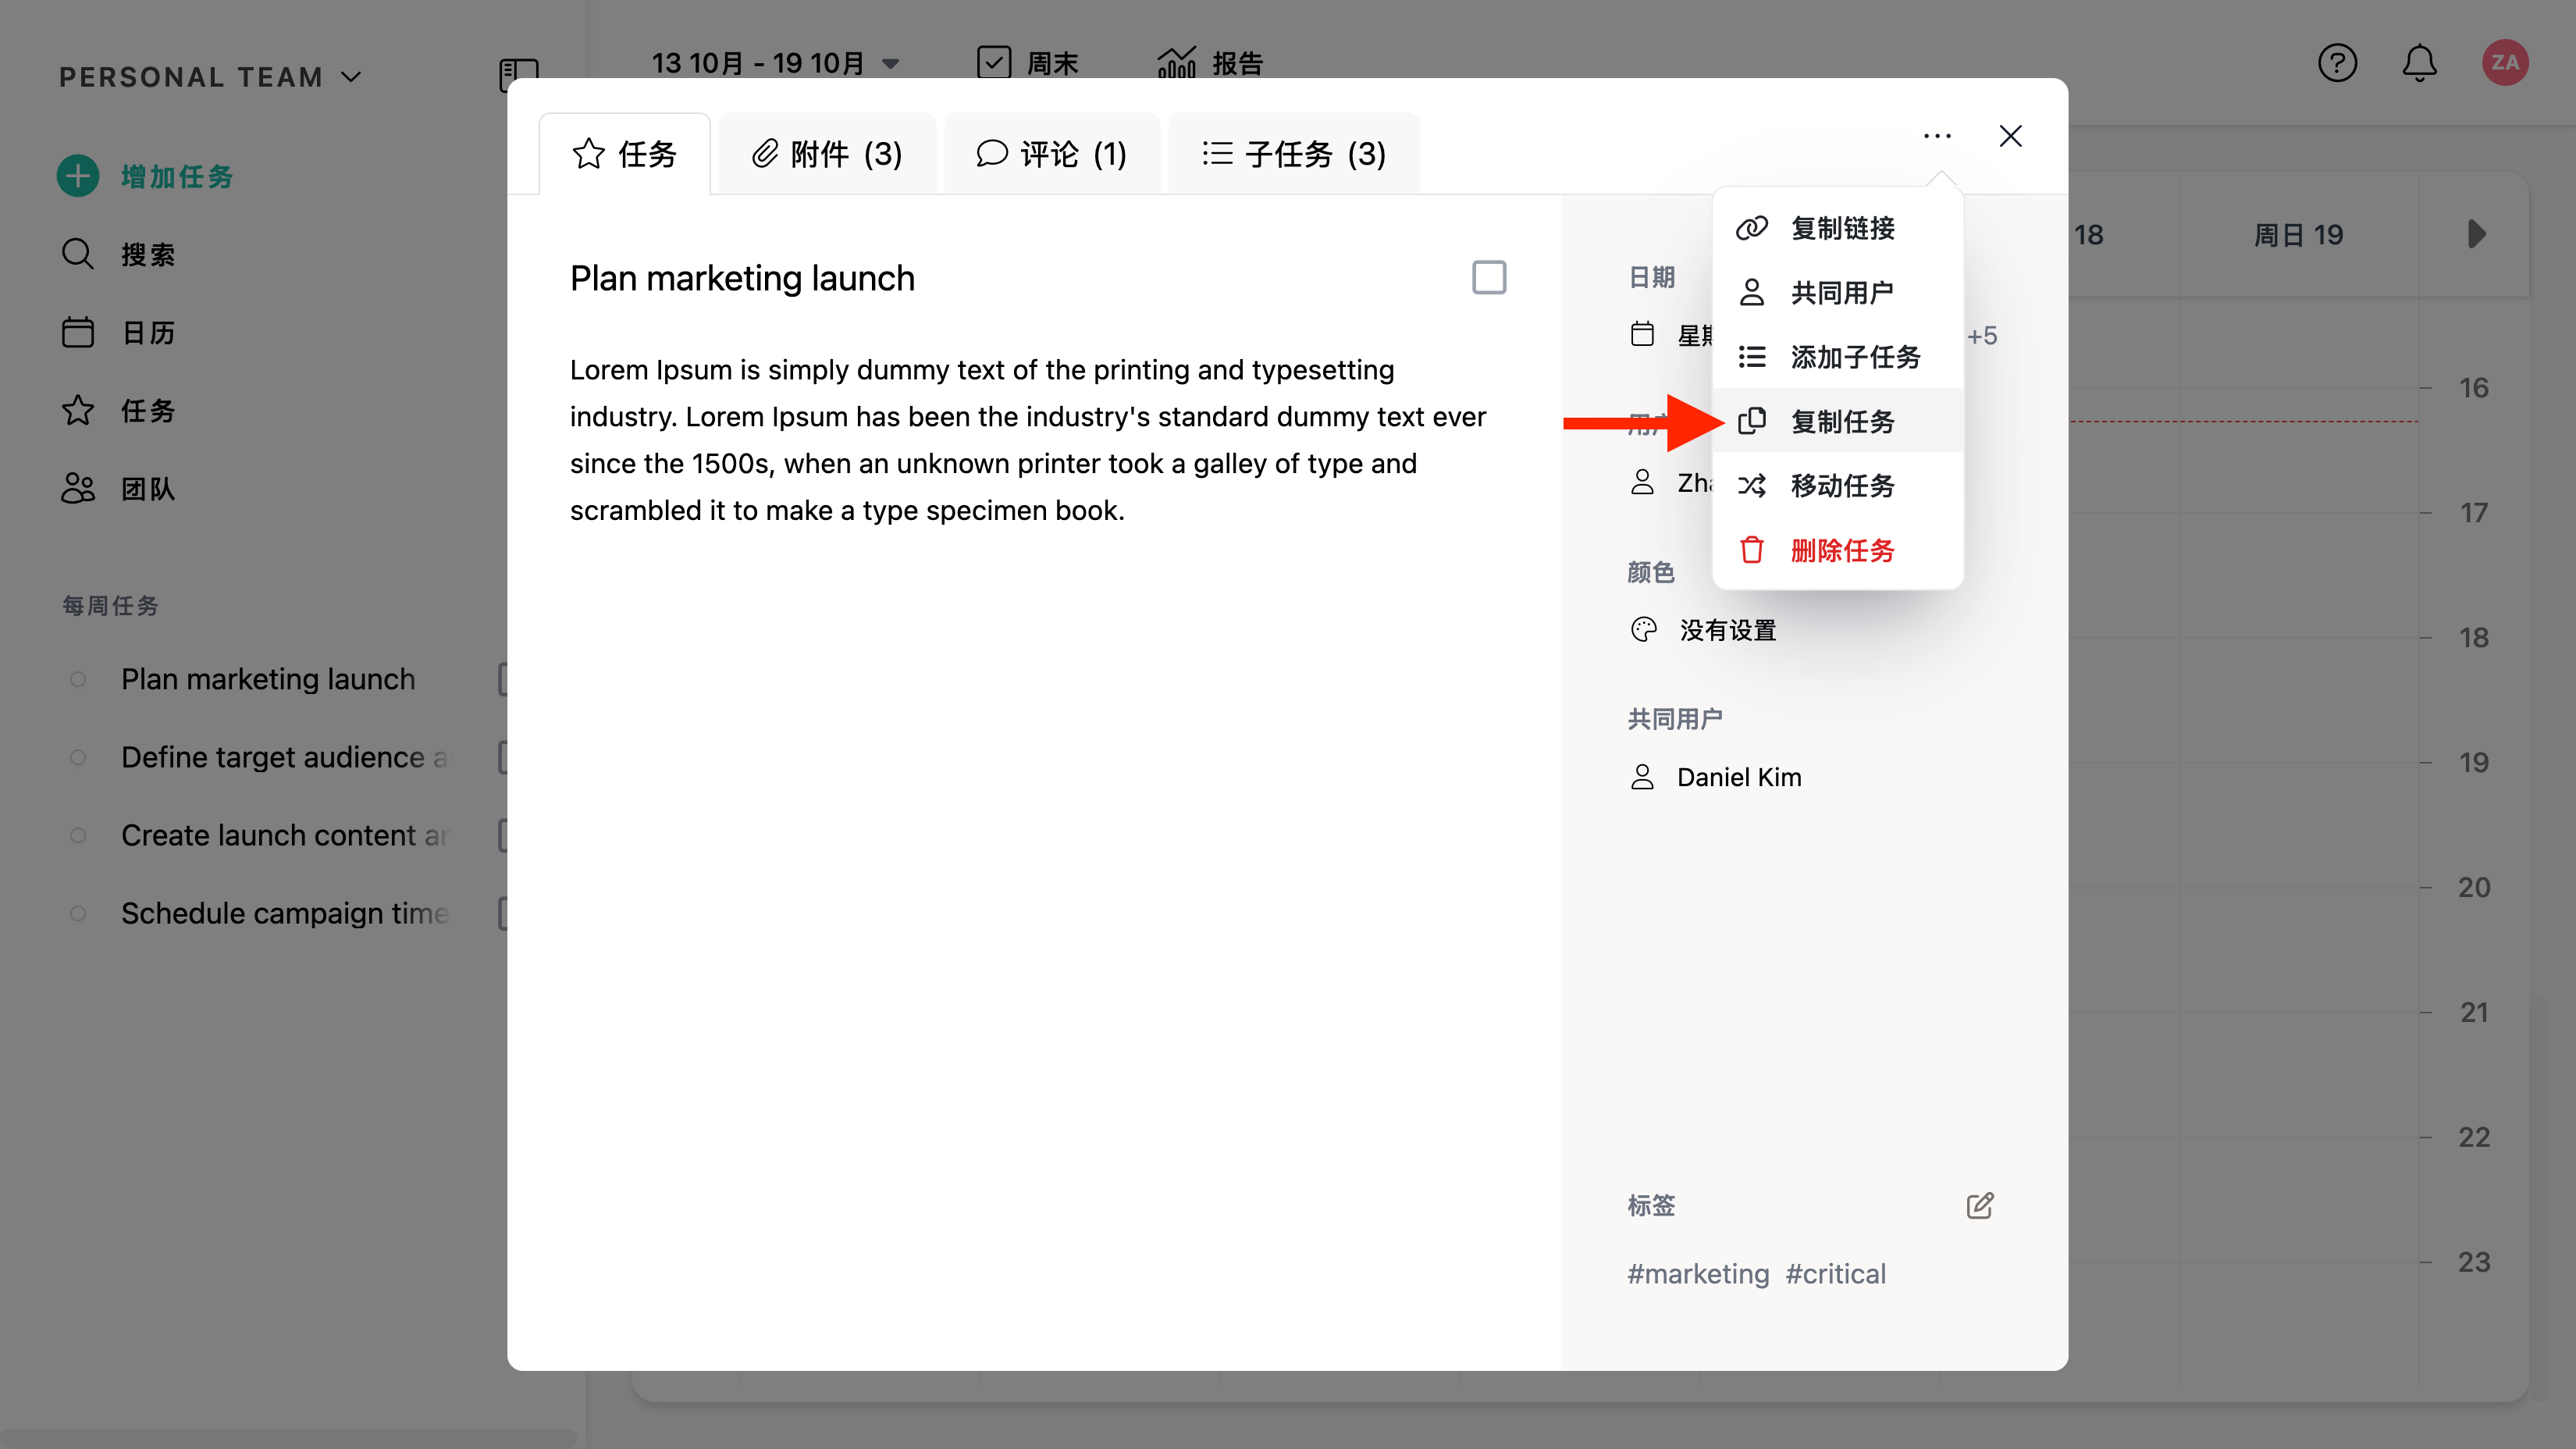Open the reports chart icon
Screen dimensions: 2576x1449
[1176, 63]
